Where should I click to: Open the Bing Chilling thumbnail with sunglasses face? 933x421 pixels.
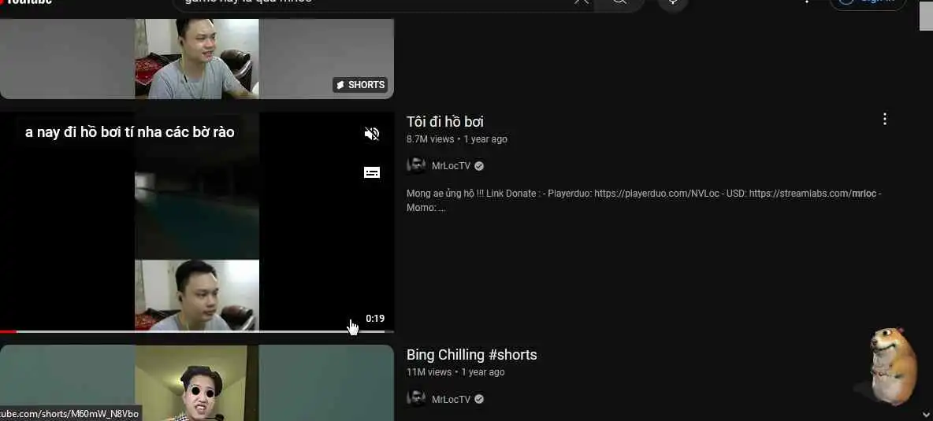click(x=196, y=383)
